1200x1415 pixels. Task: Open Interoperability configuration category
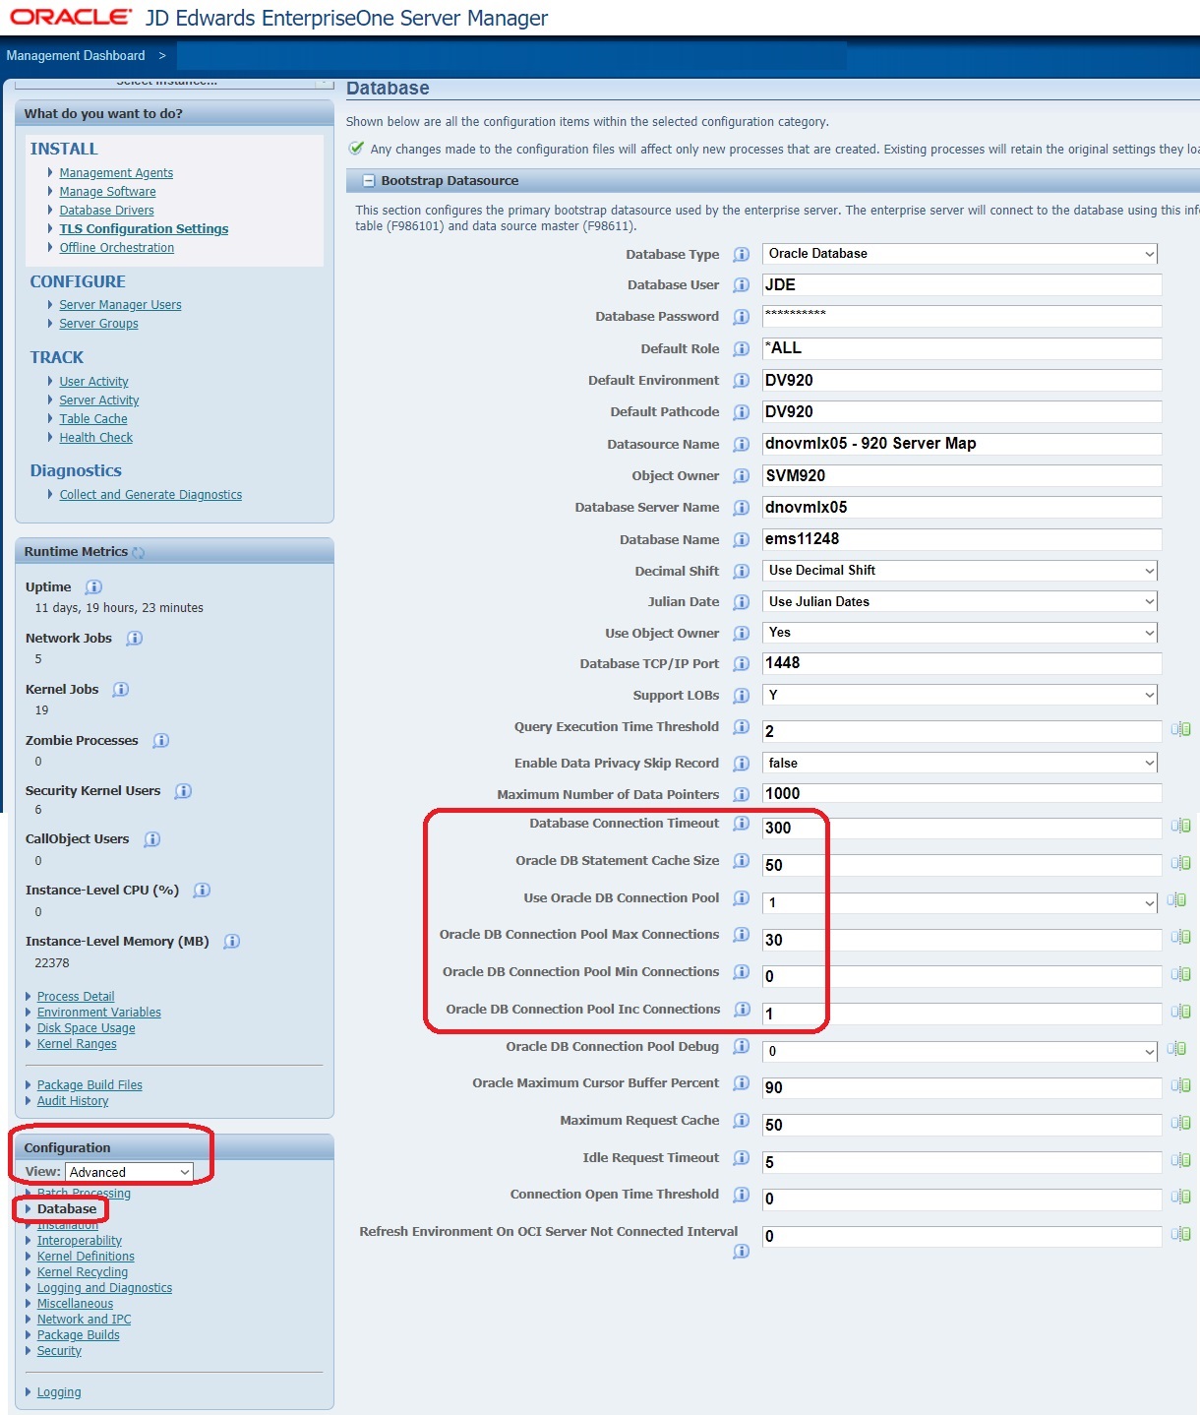[80, 1241]
